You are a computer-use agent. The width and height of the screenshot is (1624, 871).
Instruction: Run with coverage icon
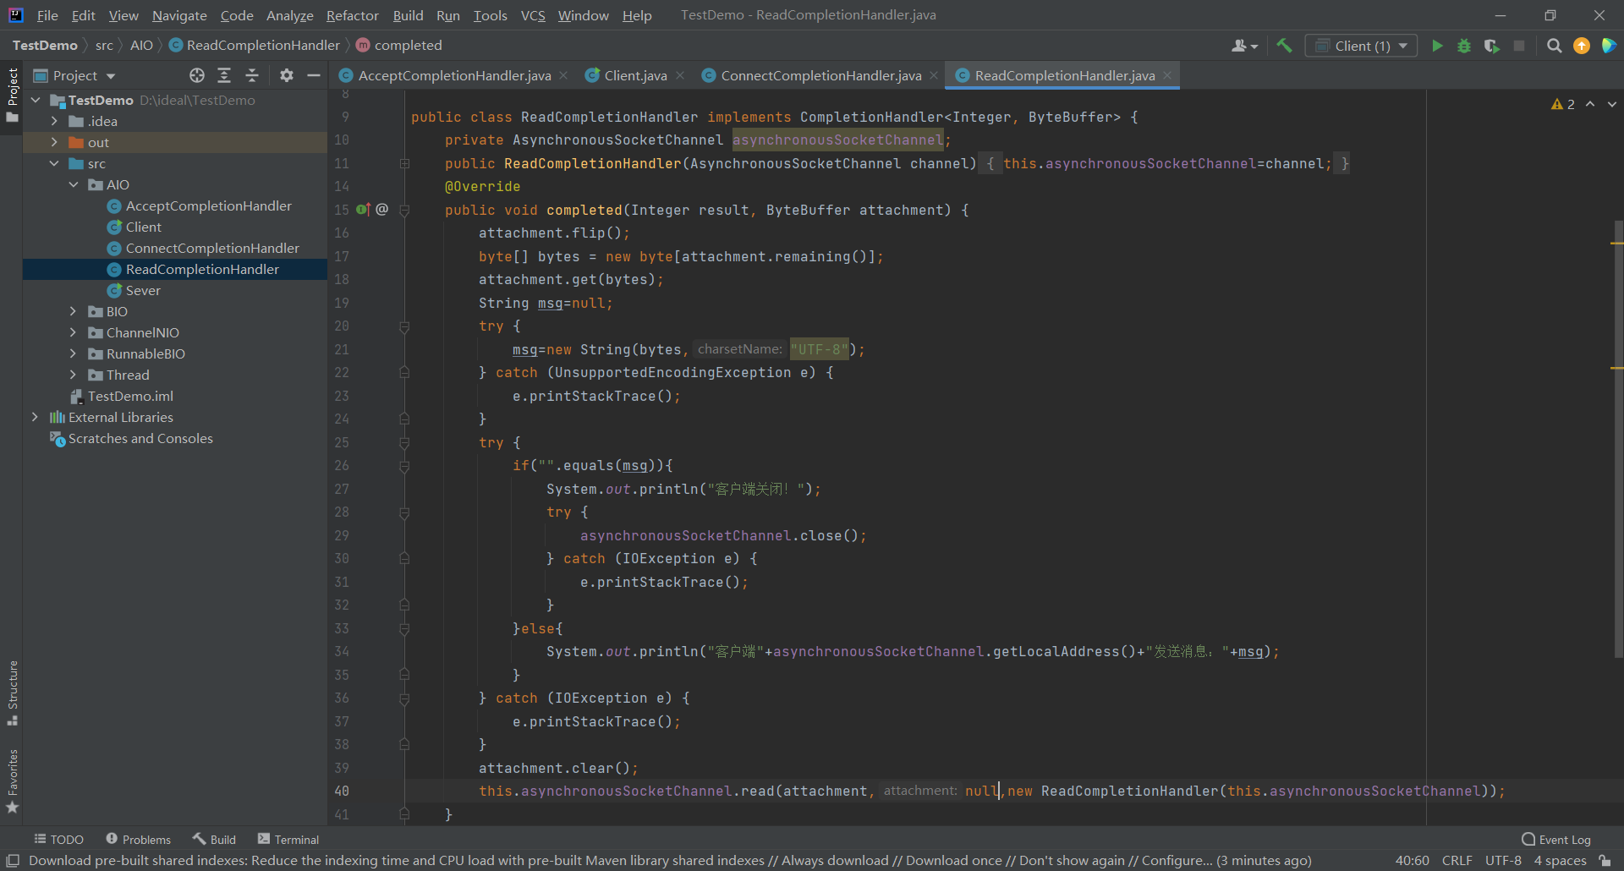[x=1492, y=46]
